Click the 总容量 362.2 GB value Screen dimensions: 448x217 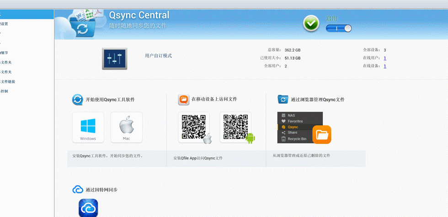click(x=293, y=50)
